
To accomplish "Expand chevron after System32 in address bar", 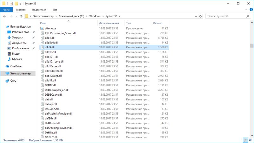I will tap(120, 16).
